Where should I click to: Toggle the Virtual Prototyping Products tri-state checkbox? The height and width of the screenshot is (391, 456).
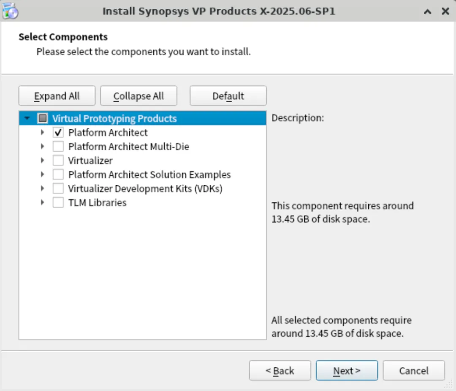click(43, 118)
